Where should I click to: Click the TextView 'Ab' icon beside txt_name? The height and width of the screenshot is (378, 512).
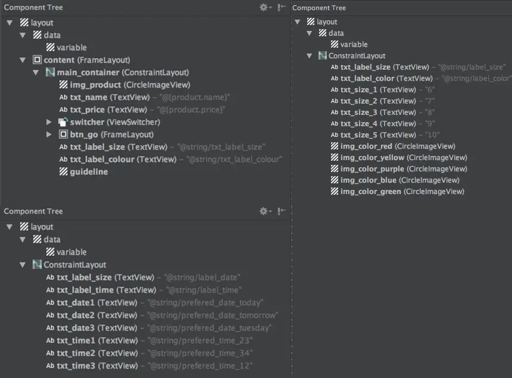63,97
